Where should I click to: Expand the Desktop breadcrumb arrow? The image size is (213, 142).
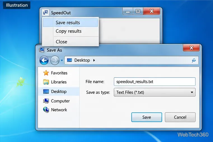tap(94, 60)
